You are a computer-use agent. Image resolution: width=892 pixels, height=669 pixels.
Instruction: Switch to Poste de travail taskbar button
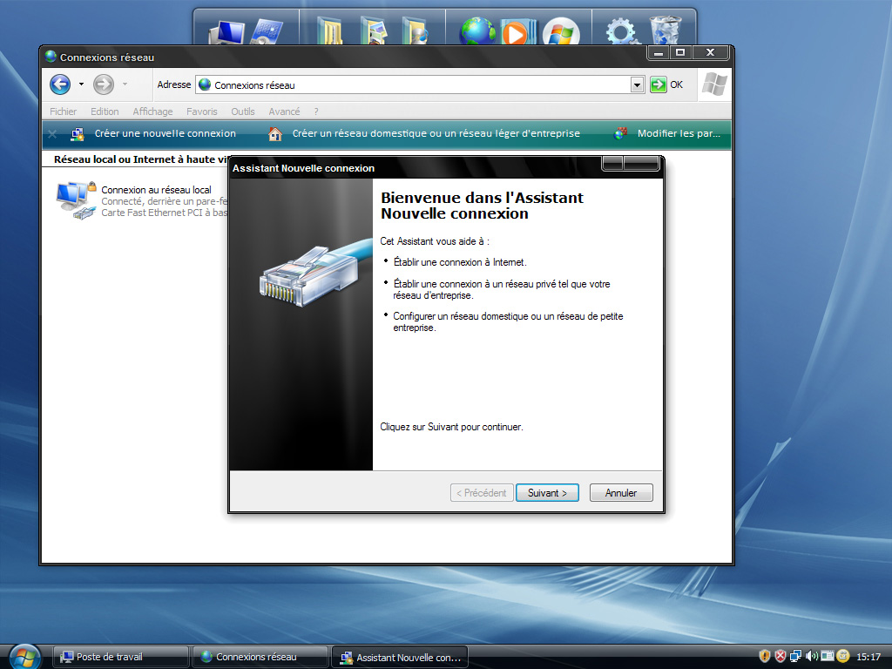[121, 657]
